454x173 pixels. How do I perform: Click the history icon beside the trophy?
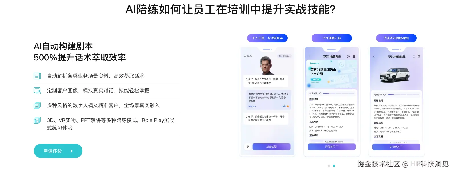coord(414,56)
